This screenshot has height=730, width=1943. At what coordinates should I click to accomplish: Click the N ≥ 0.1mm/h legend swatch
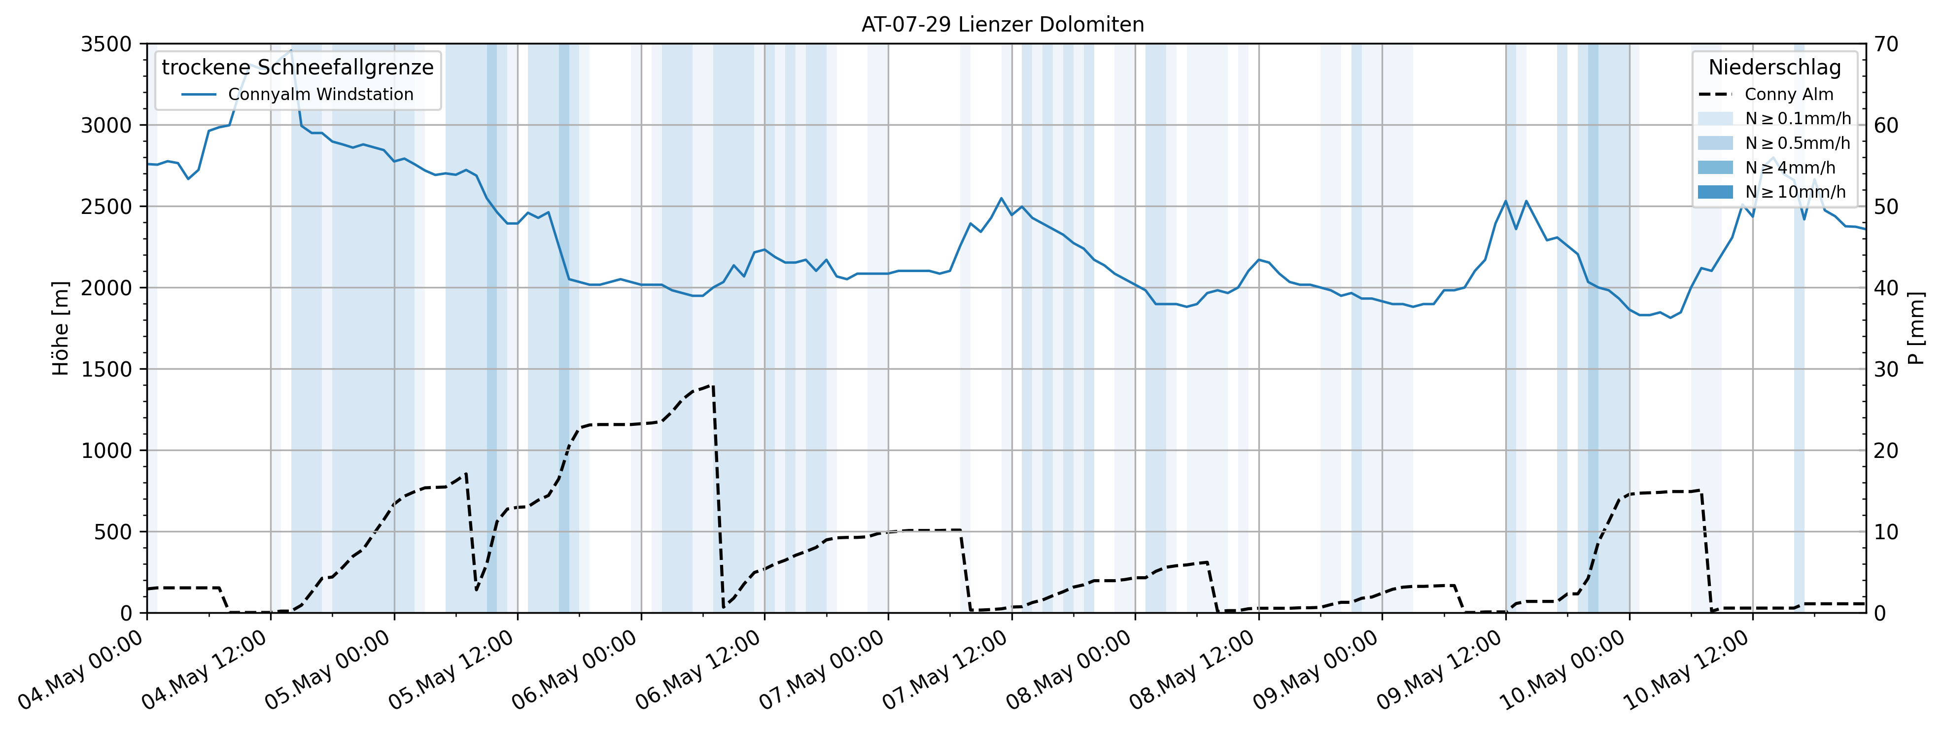[1715, 119]
